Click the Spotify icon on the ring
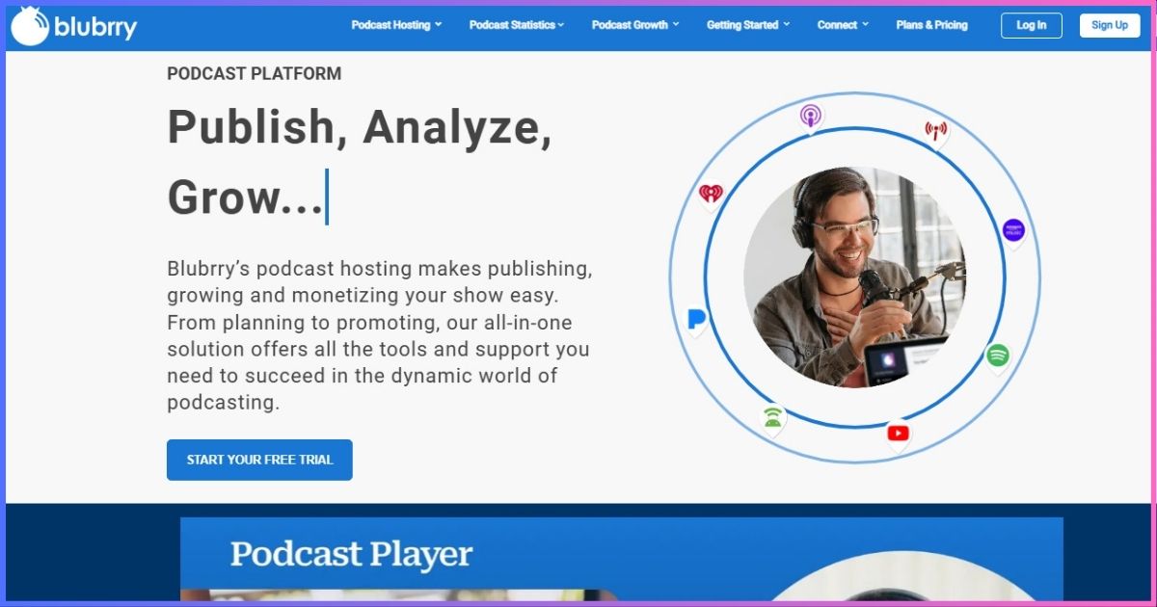 click(x=998, y=357)
